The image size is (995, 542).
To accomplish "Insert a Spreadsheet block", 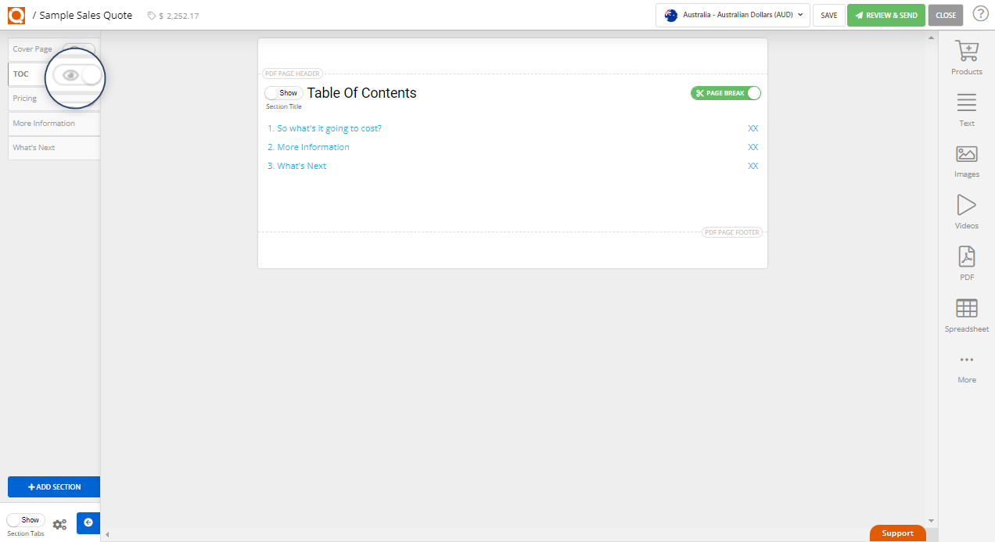I will (x=966, y=311).
